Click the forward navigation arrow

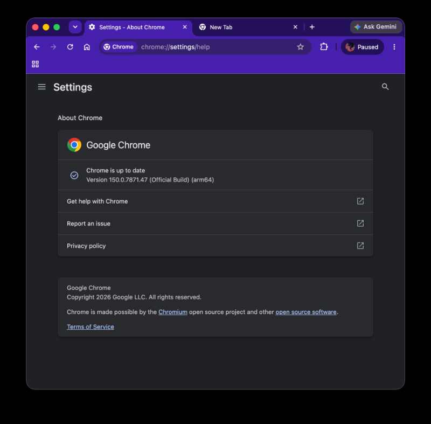53,47
